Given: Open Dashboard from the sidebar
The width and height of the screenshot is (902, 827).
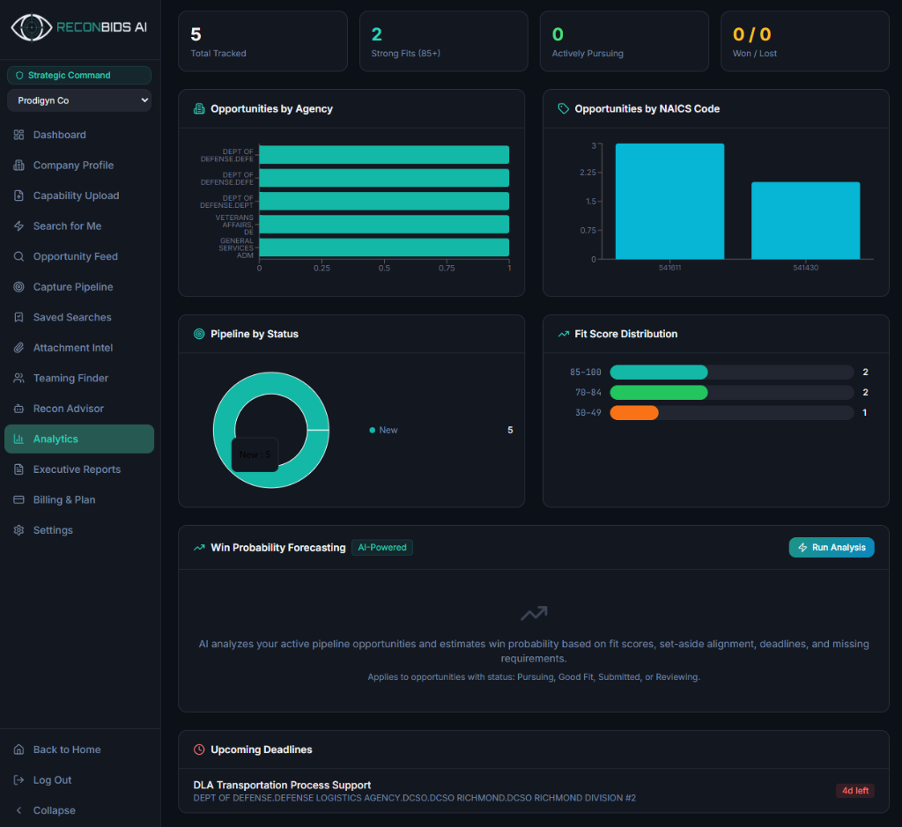Looking at the screenshot, I should pyautogui.click(x=79, y=135).
